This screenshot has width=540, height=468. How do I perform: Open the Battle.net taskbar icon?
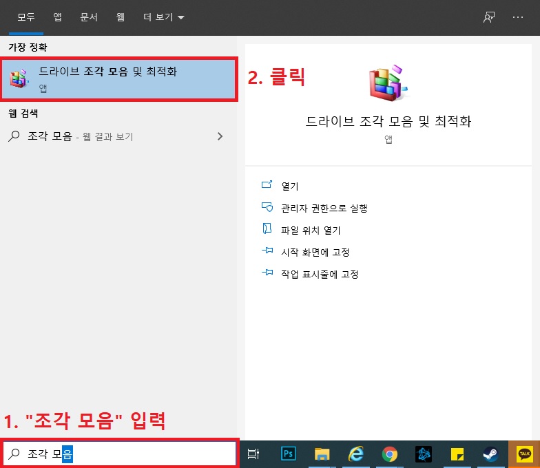pos(423,454)
